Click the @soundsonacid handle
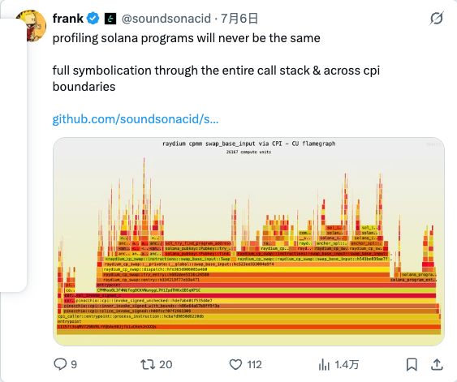 coord(166,19)
